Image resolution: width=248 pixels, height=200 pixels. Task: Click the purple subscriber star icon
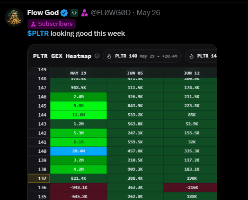click(84, 13)
